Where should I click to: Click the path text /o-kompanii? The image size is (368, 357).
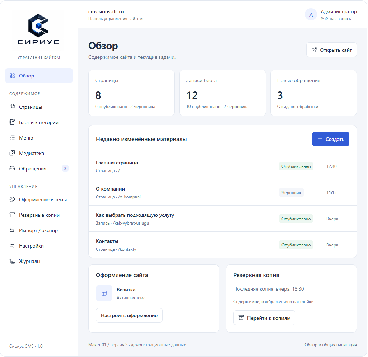[130, 197]
